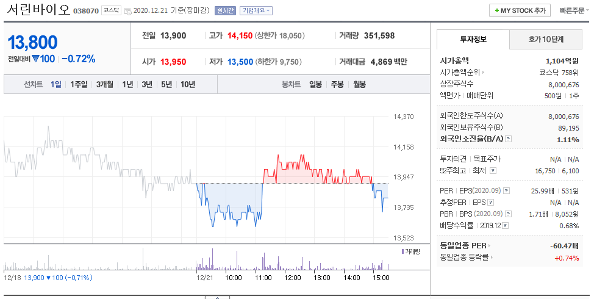Open help icon next to 52주최고 최저
The width and height of the screenshot is (594, 299).
click(493, 170)
